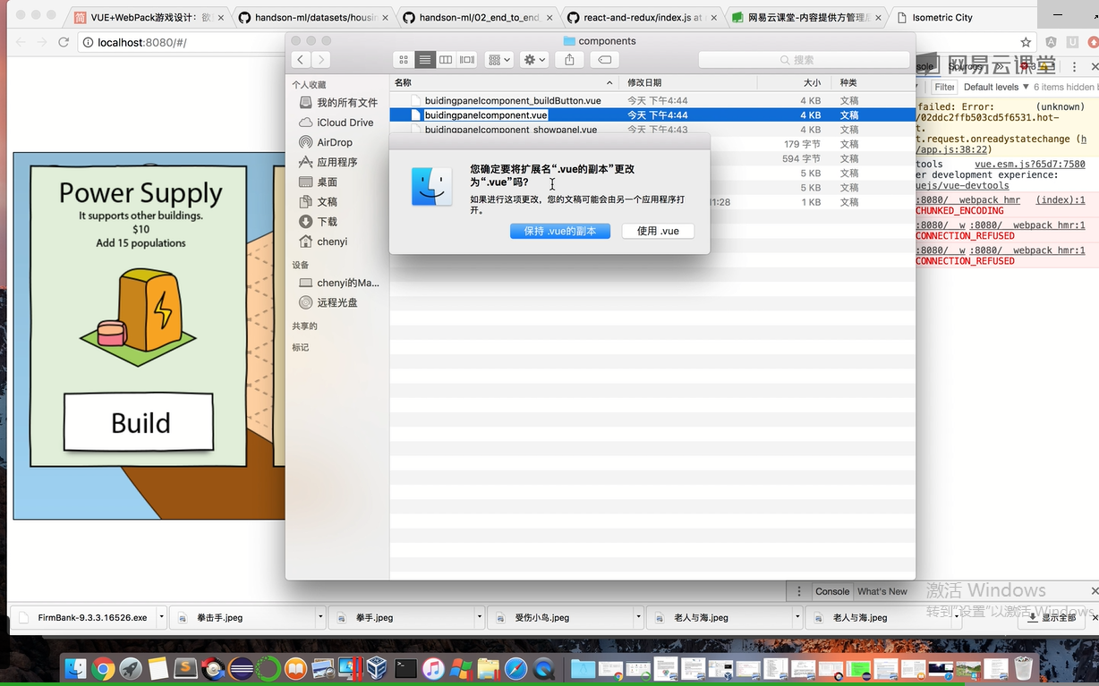This screenshot has width=1099, height=686.
Task: Click the Build button in game
Action: (x=139, y=422)
